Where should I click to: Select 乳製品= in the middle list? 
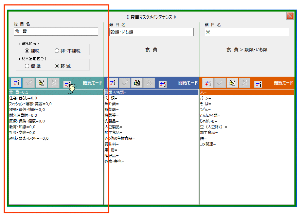pyautogui.click(x=151, y=121)
